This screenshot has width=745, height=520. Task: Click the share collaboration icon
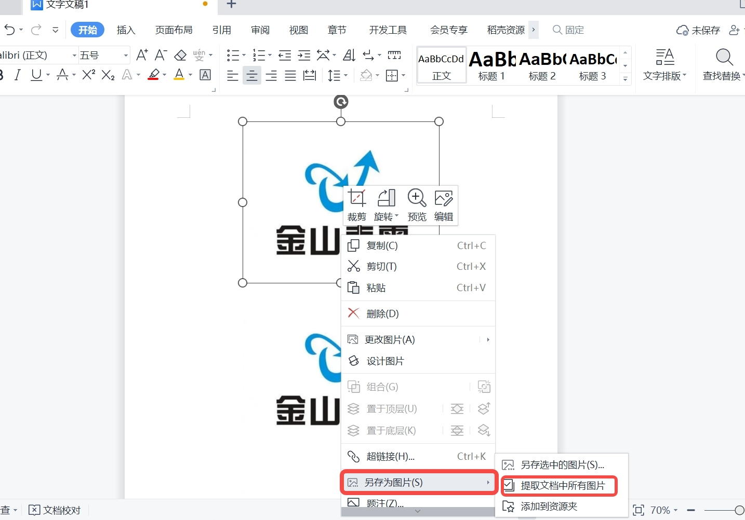[x=734, y=30]
